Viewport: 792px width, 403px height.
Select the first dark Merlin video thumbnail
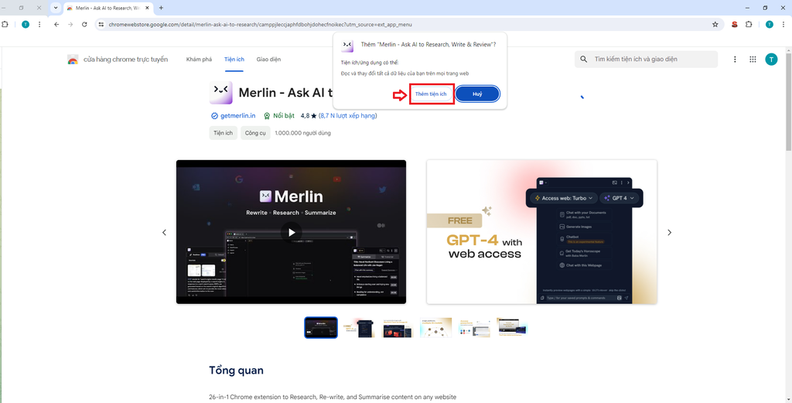click(321, 327)
